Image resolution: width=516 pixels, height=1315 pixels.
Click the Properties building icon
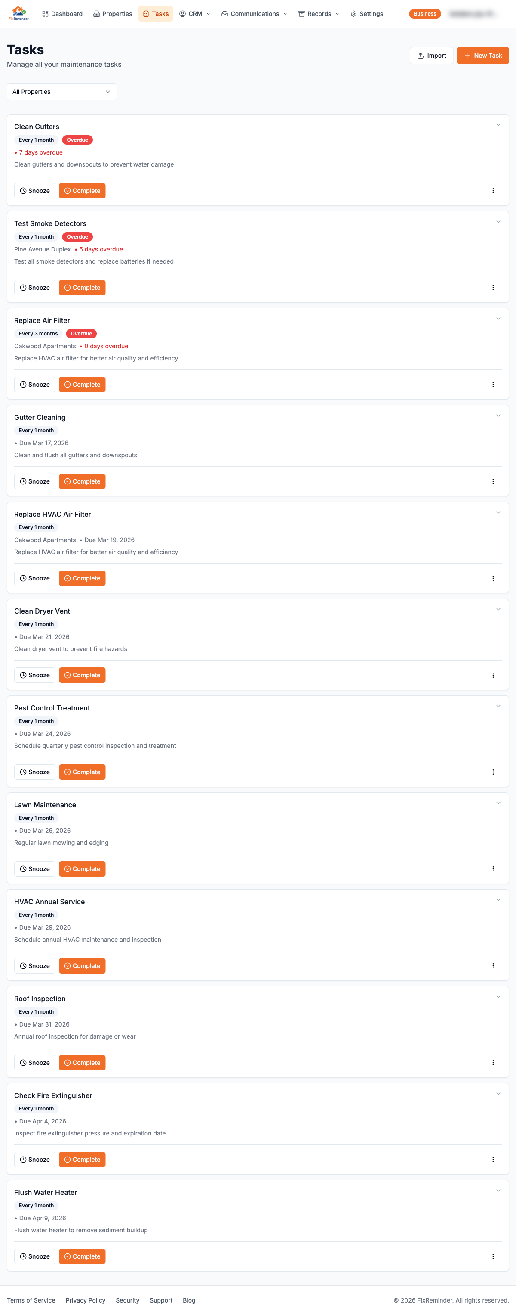click(96, 14)
